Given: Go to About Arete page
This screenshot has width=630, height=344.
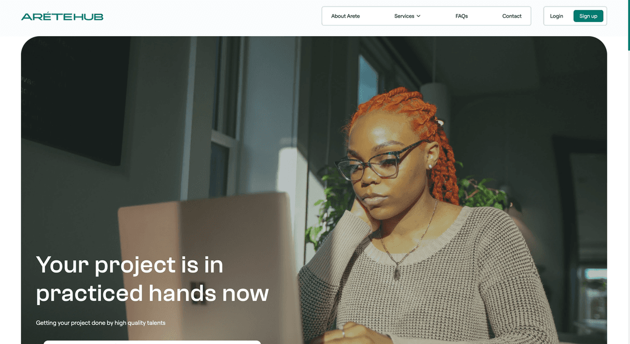Looking at the screenshot, I should [x=345, y=16].
